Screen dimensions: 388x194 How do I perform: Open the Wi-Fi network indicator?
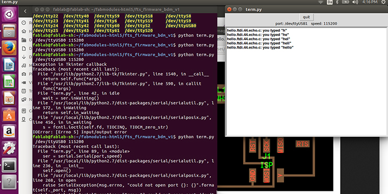click(x=321, y=2)
